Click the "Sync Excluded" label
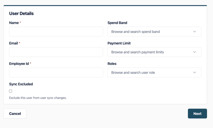Screen dimensions: 213x128 (21, 84)
